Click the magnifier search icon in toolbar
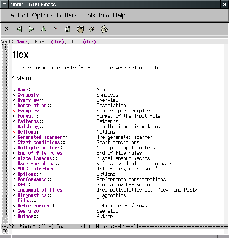 pos(104,29)
